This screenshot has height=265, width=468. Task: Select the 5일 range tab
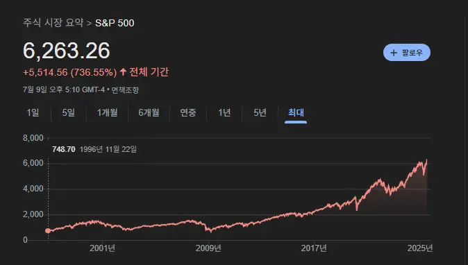pos(68,112)
